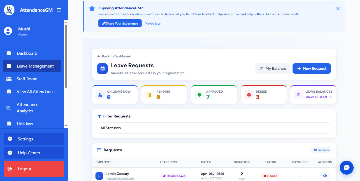The width and height of the screenshot is (360, 181).
Task: Open Leave Management in the sidebar
Action: coord(32,66)
